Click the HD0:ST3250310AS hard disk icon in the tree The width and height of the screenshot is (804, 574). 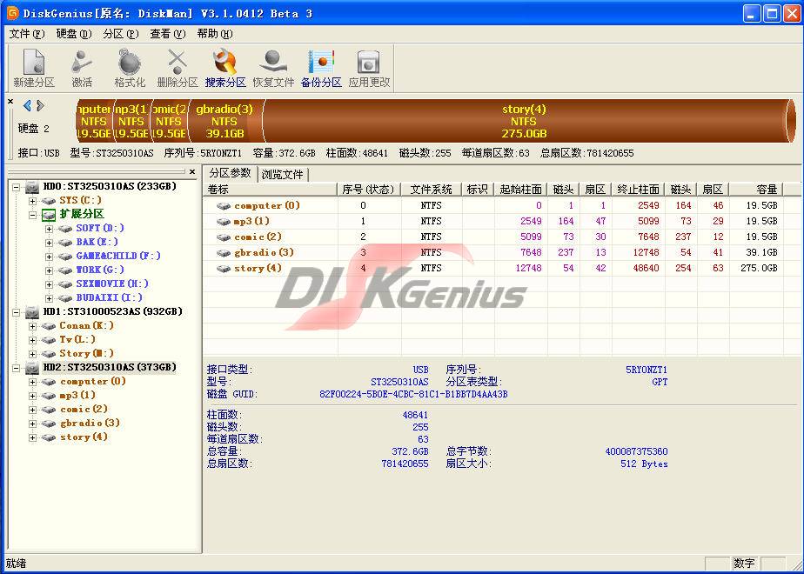[32, 186]
